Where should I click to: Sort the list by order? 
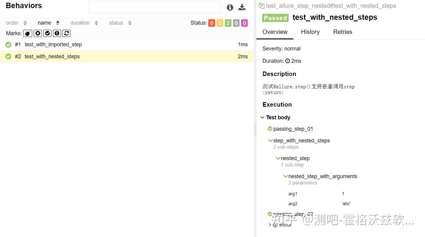tap(12, 23)
